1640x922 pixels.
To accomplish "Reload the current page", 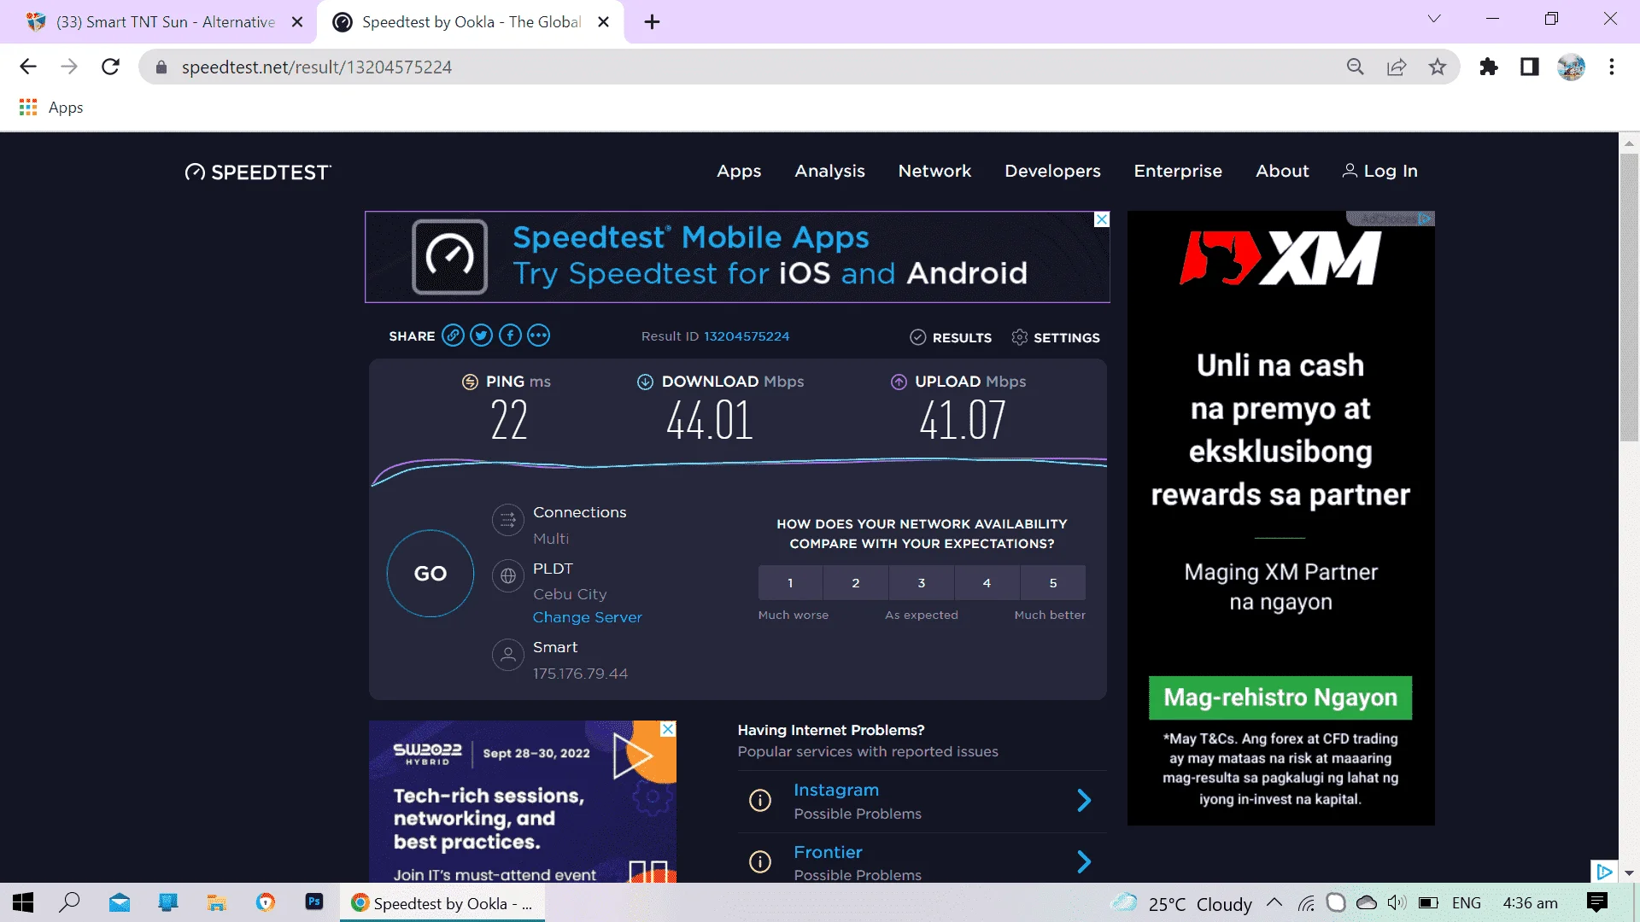I will (x=110, y=67).
